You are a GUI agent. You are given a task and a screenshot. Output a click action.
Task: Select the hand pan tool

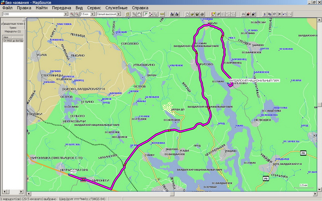[x=139, y=14]
